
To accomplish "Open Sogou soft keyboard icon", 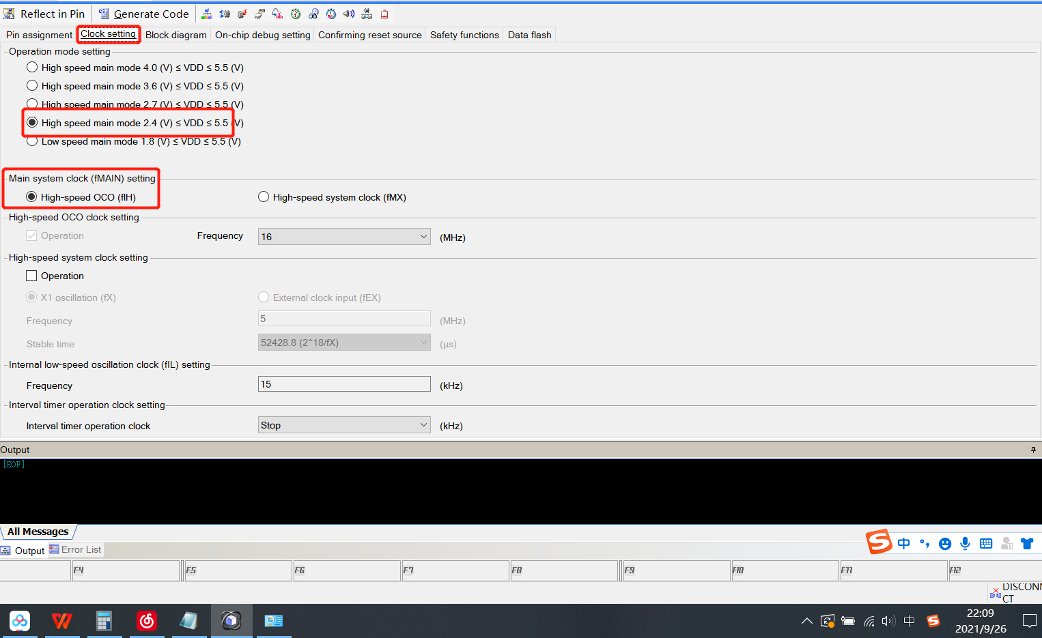I will [x=986, y=544].
